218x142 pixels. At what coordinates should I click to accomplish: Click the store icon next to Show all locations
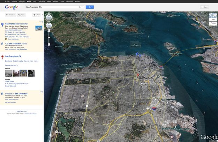[x=6, y=39]
